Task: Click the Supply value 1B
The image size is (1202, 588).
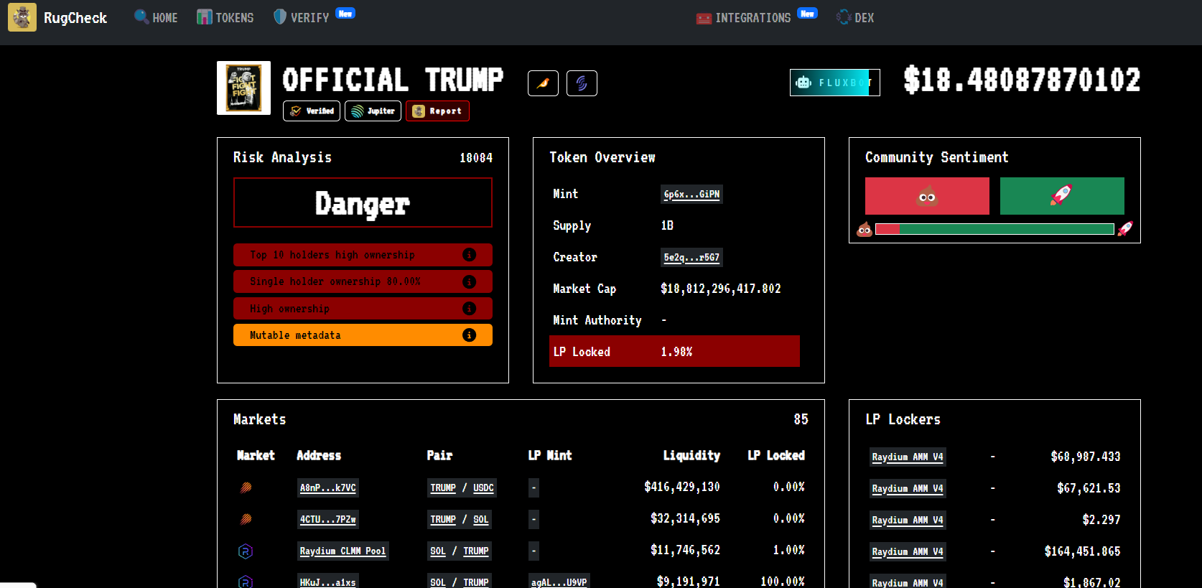Action: pos(667,225)
